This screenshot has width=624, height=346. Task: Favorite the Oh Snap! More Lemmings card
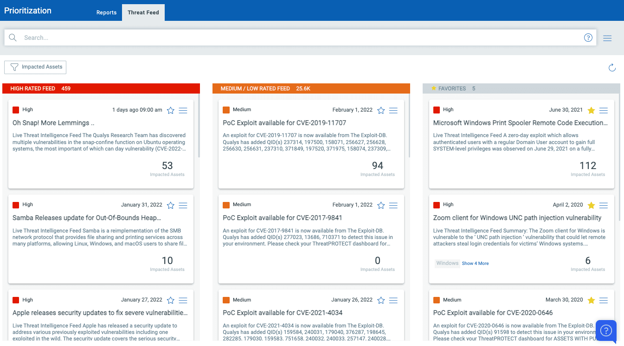[x=170, y=110]
